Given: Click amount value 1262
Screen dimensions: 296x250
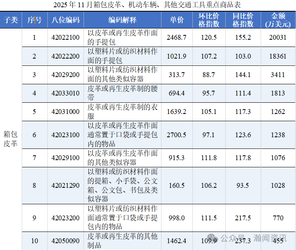Looking at the screenshot, I should click(278, 112).
